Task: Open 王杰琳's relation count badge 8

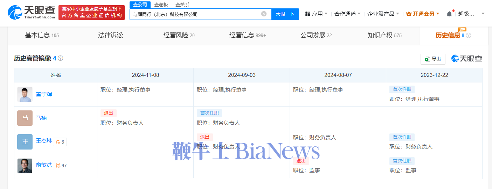Action: (60, 142)
